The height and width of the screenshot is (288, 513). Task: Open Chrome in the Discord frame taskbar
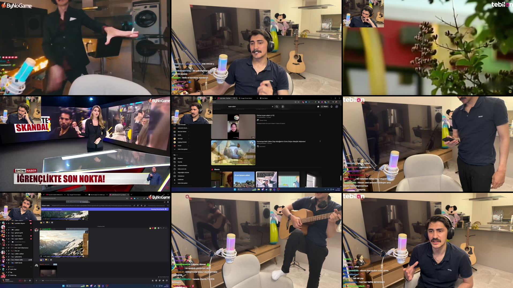[x=99, y=286]
